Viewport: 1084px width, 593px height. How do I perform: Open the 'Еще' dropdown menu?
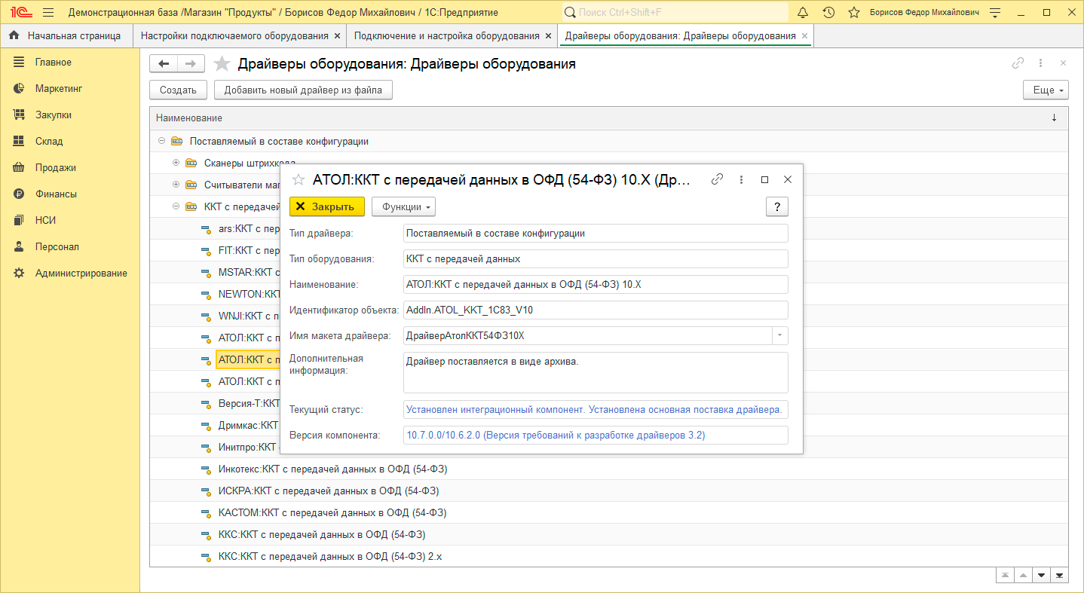(1046, 90)
